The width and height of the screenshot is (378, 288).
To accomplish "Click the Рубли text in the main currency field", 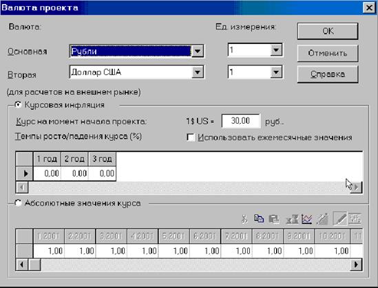I will point(84,52).
